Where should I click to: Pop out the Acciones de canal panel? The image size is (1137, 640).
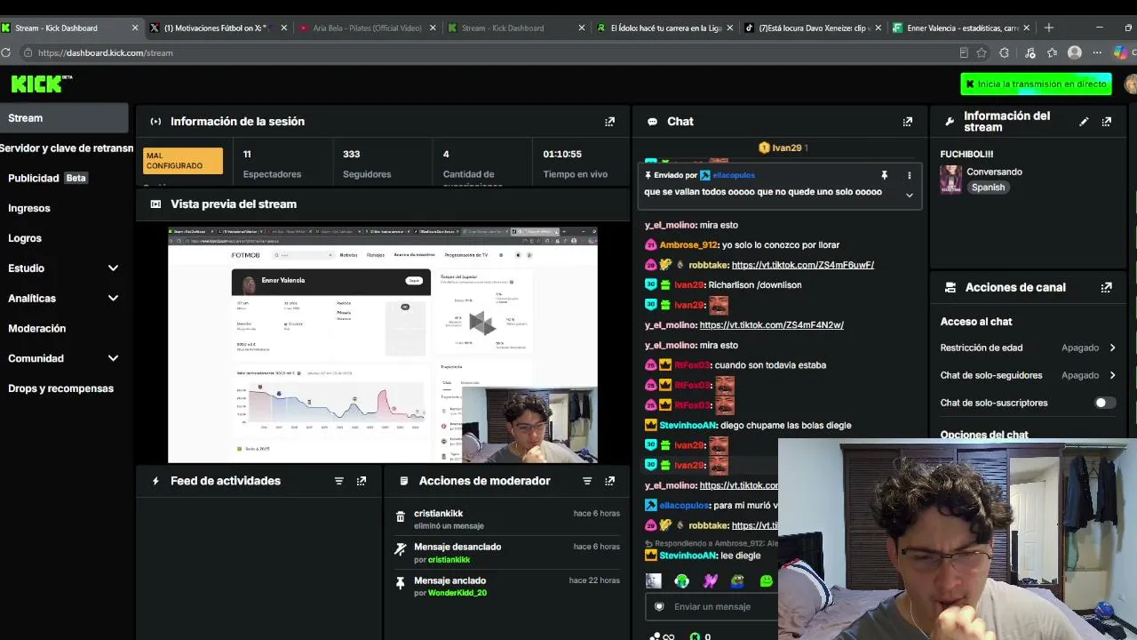[x=1107, y=288]
